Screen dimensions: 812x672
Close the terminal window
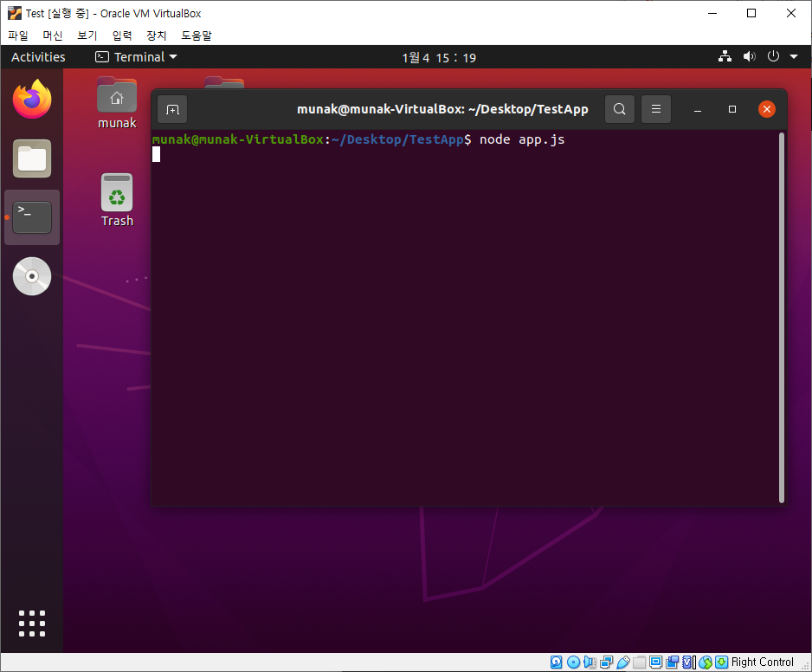[x=767, y=109]
